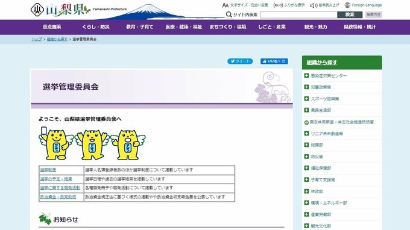This screenshot has height=230, width=410.
Task: Open Foreign Language globe icon
Action: (x=347, y=5)
